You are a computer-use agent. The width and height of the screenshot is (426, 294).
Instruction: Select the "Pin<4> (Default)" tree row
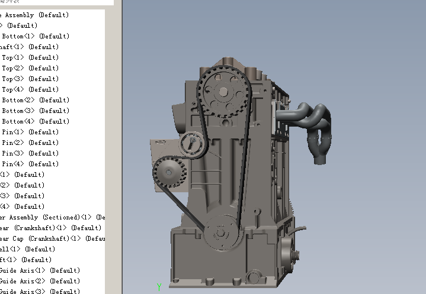[30, 164]
